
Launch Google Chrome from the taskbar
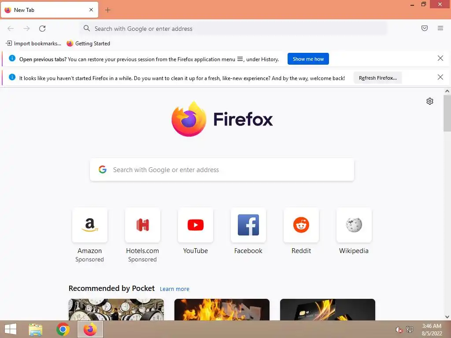(x=63, y=329)
